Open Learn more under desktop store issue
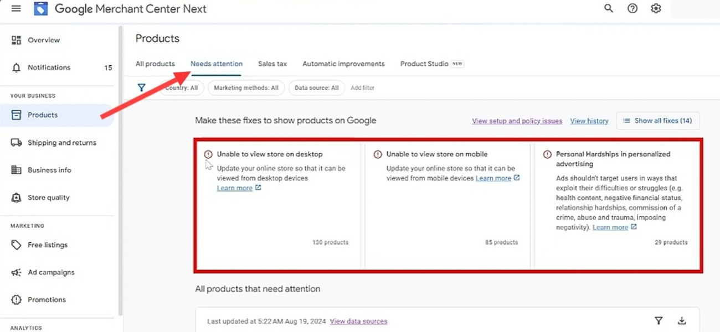This screenshot has width=720, height=332. coord(235,188)
